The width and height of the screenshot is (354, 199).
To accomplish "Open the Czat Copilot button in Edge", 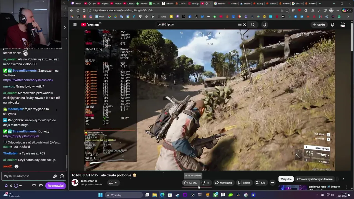I will (x=347, y=11).
